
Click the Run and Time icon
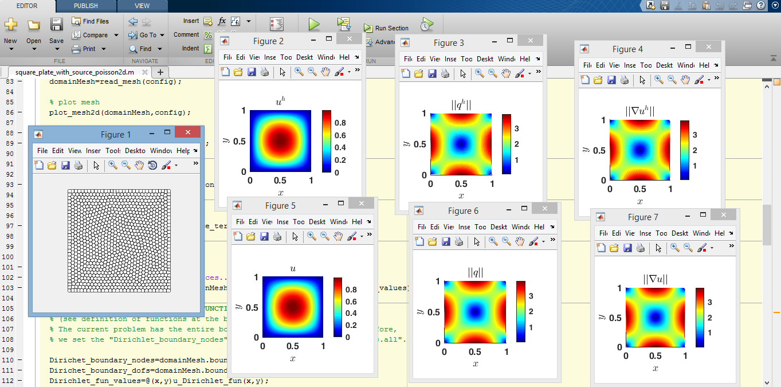tap(427, 24)
